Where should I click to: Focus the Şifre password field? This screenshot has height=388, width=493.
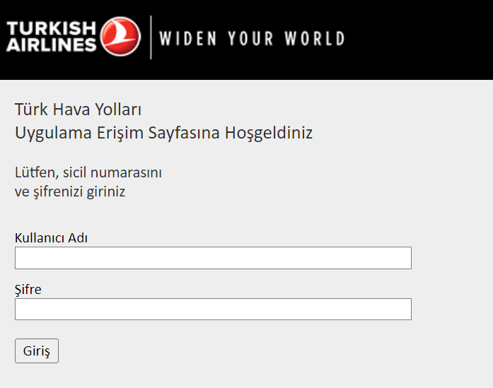pos(213,309)
